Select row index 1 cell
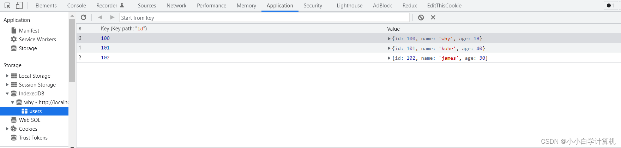621x148 pixels. tap(88, 48)
